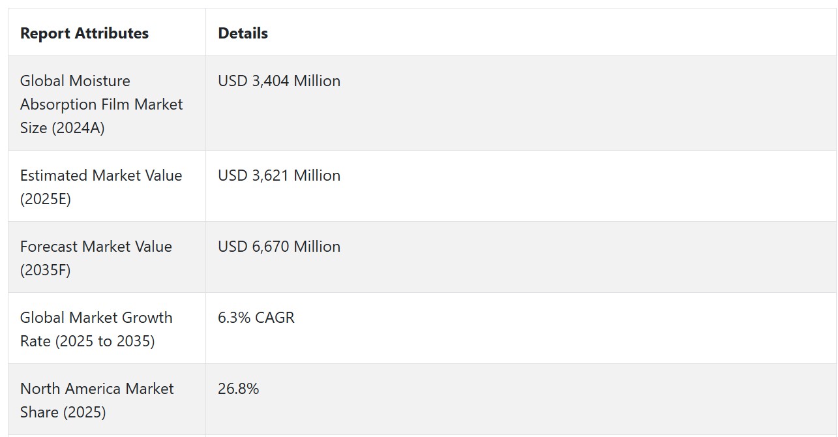The image size is (838, 437).
Task: Click the 'Global Market Growth' text line
Action: click(97, 318)
